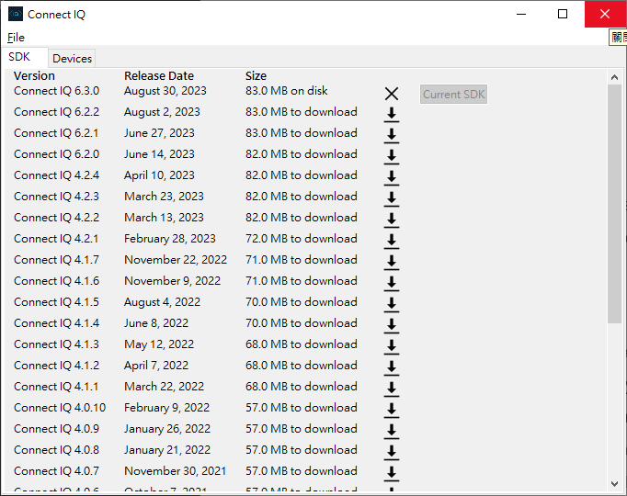Click the vertical scrollbar thumb
Screen dimensions: 627x496
point(615,204)
